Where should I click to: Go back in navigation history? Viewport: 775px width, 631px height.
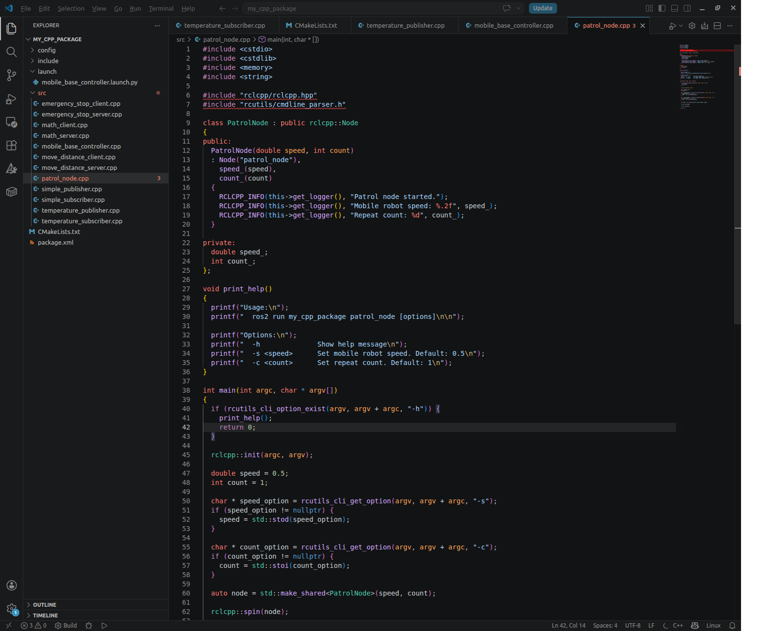222,8
